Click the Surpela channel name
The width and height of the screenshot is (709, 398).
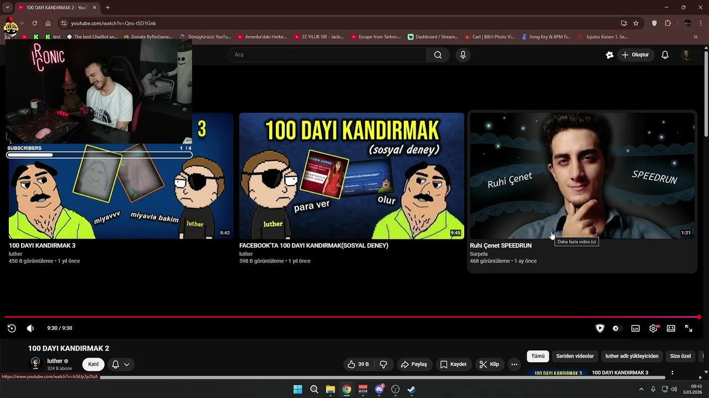click(479, 254)
